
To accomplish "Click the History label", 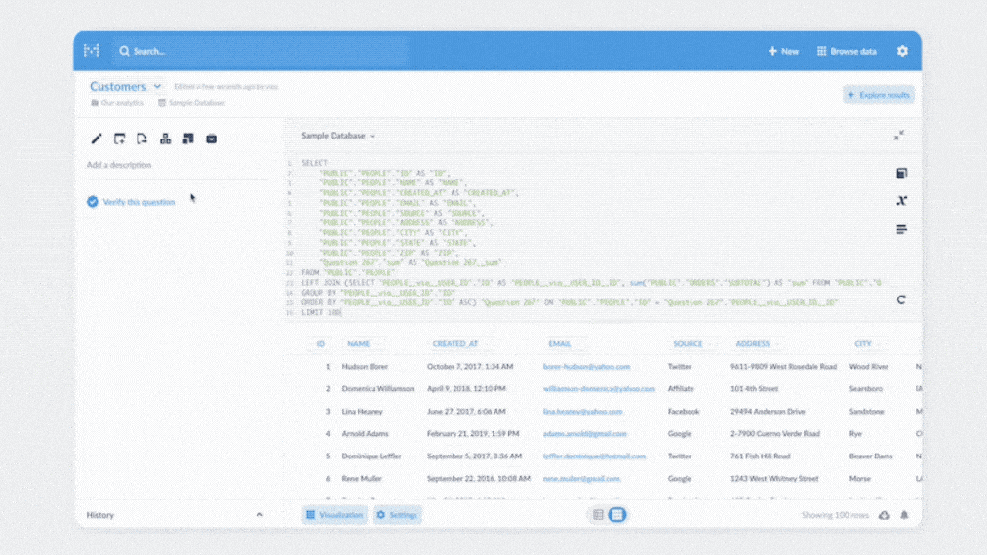I will (100, 515).
